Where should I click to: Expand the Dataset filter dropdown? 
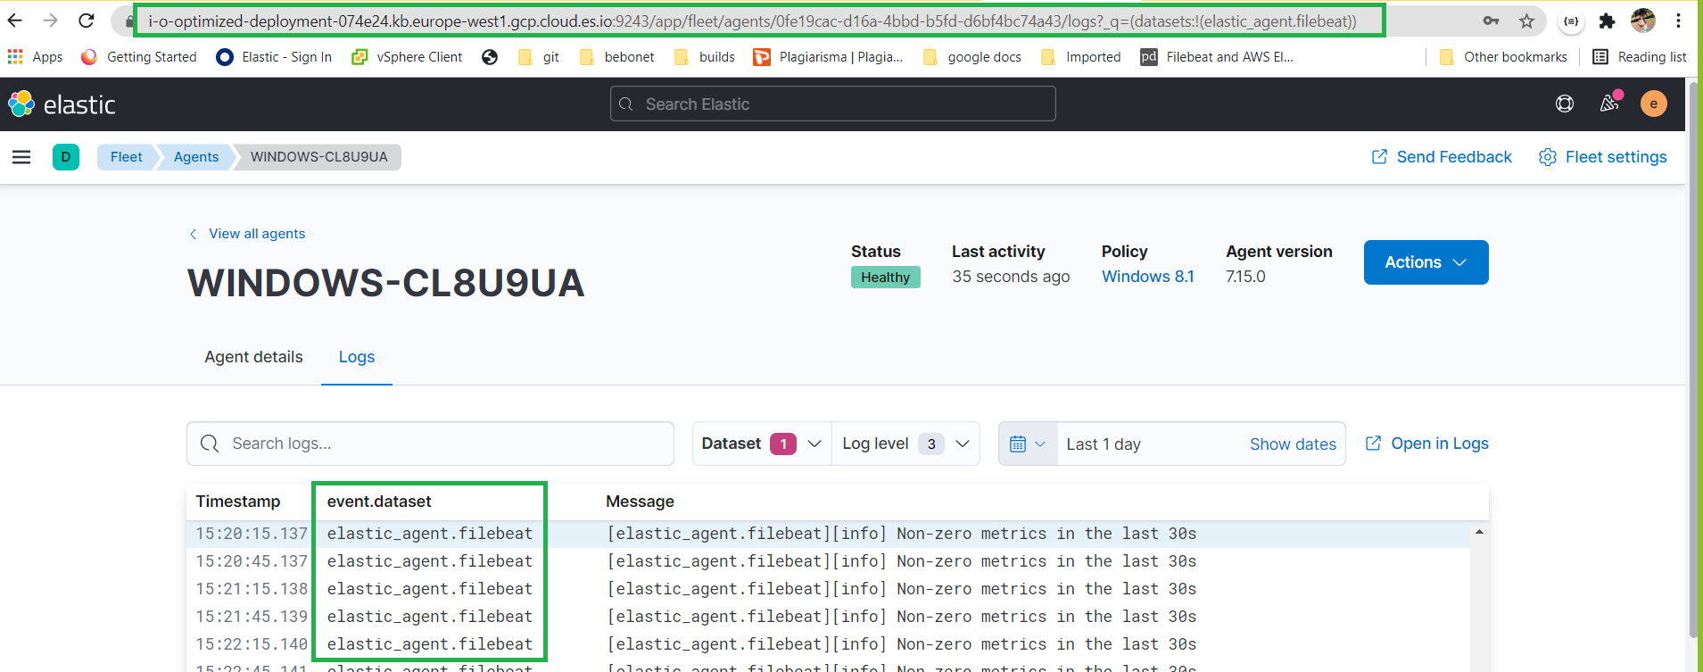[x=762, y=444]
